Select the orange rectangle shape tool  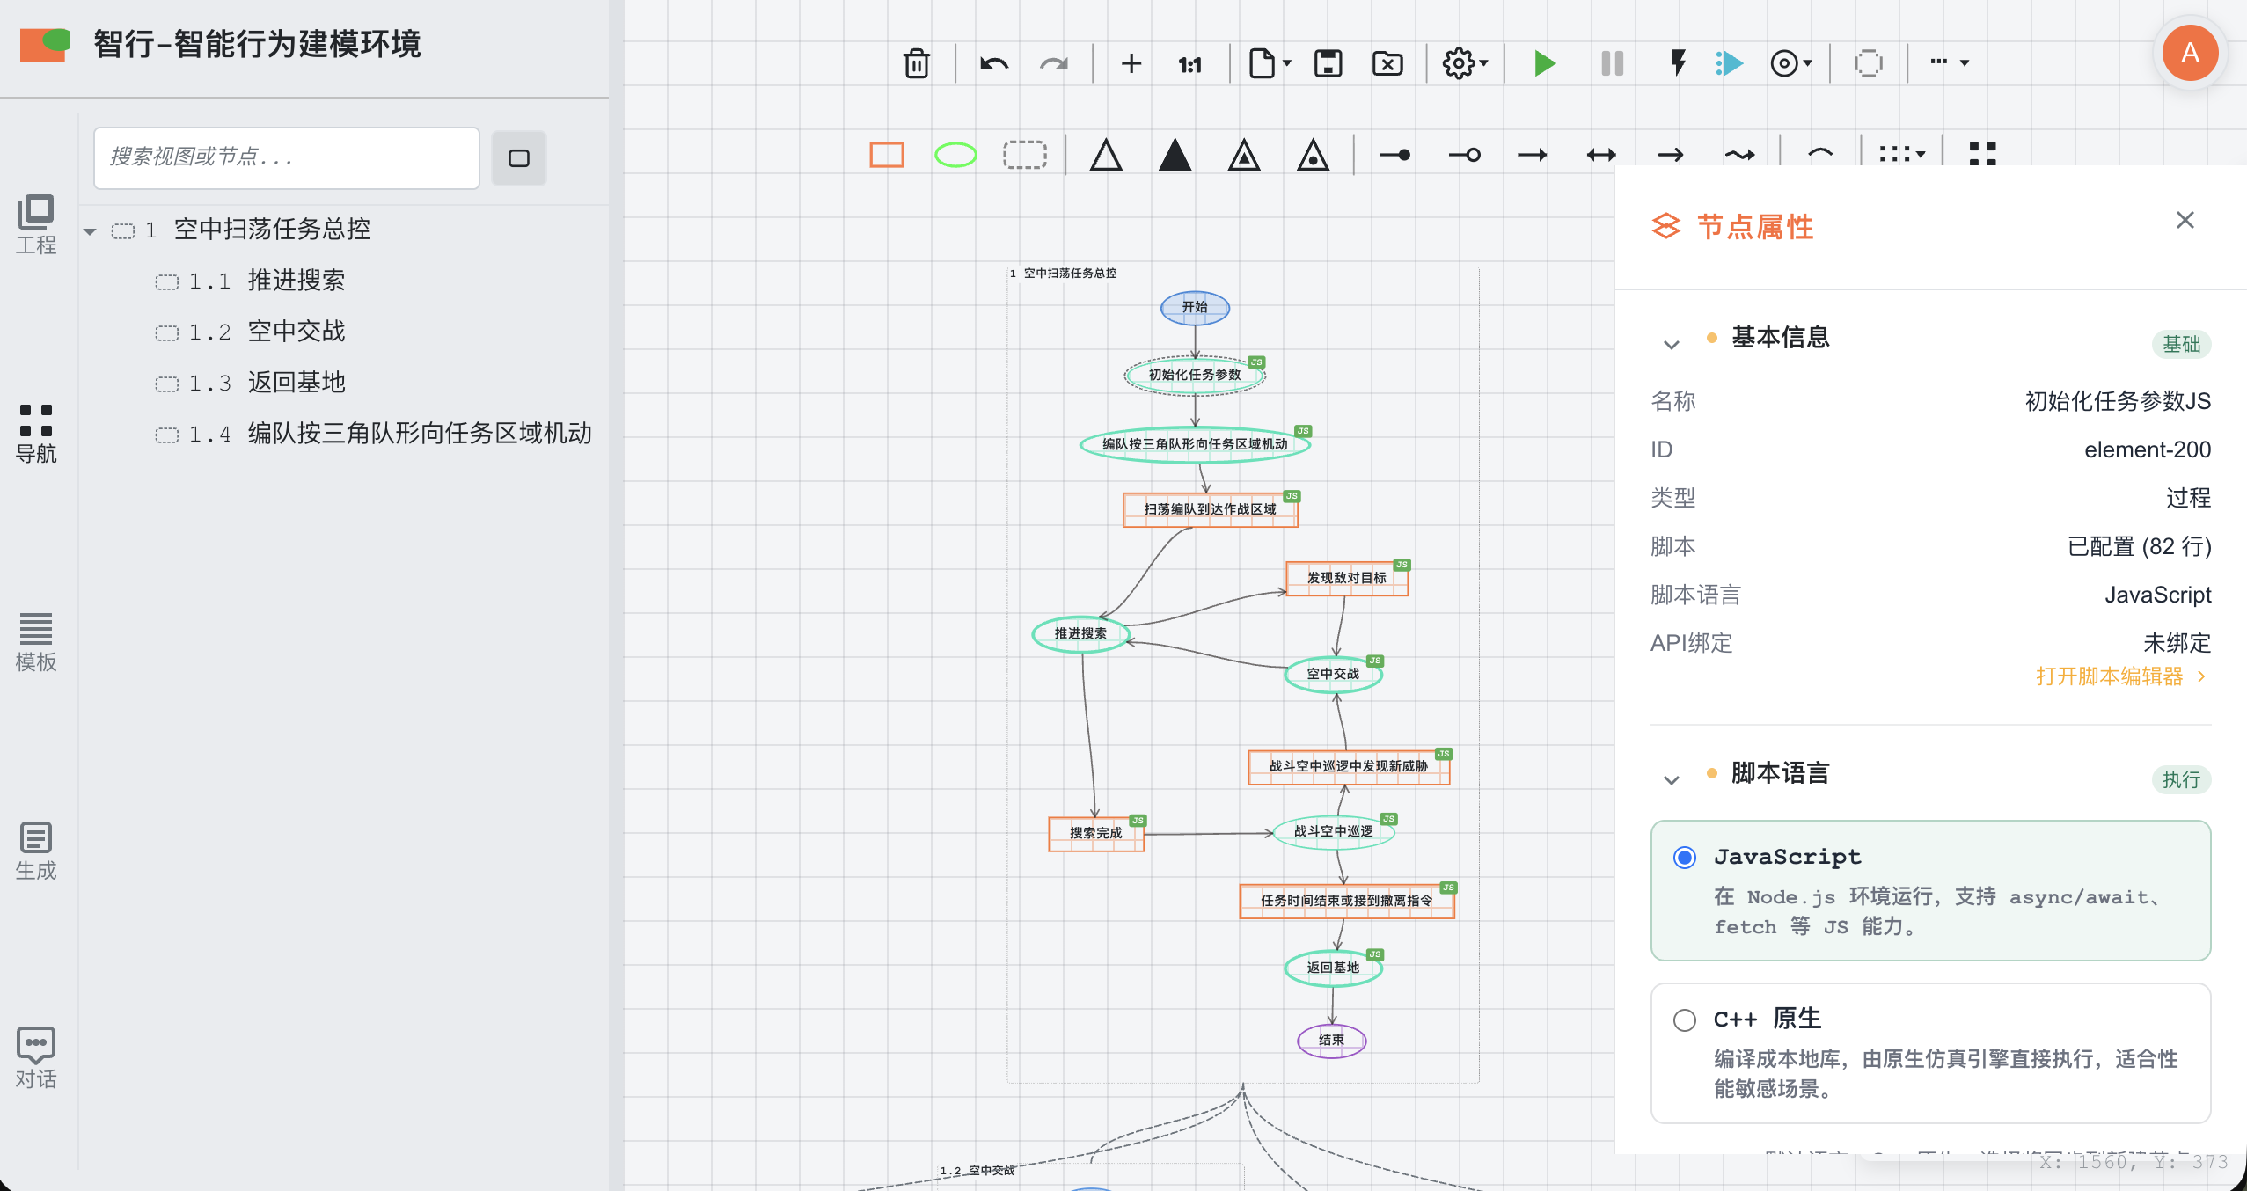coord(886,155)
